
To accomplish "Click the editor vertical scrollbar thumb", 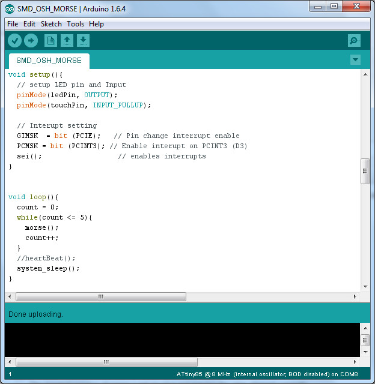I will click(x=365, y=171).
